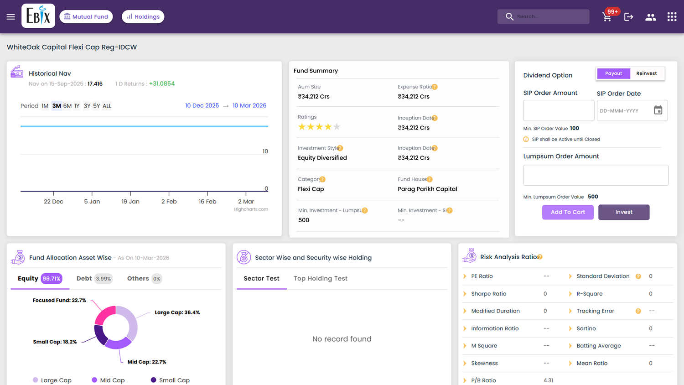Open the shopping cart with 99+ badge
Screen dimensions: 684x385
point(607,17)
